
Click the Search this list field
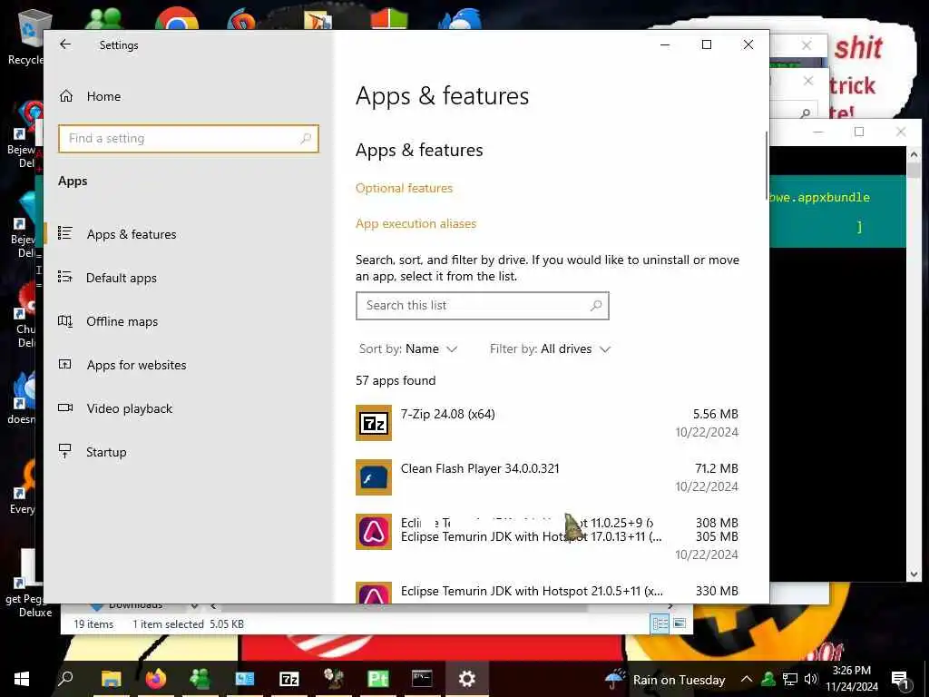[483, 305]
